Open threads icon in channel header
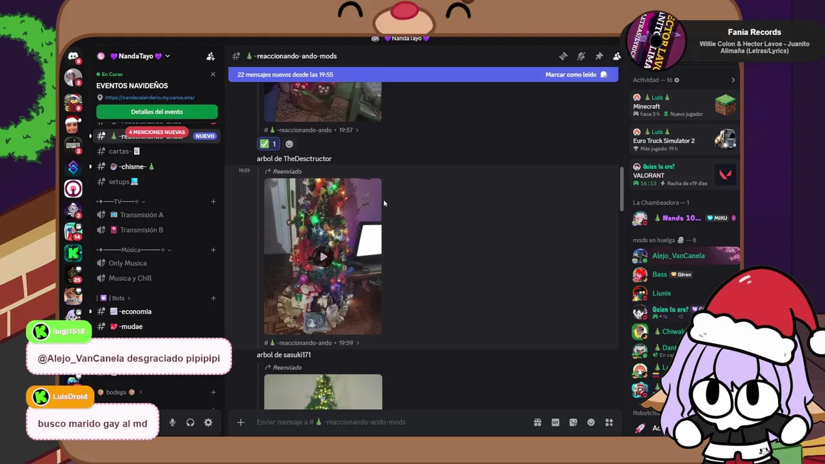 coord(563,56)
